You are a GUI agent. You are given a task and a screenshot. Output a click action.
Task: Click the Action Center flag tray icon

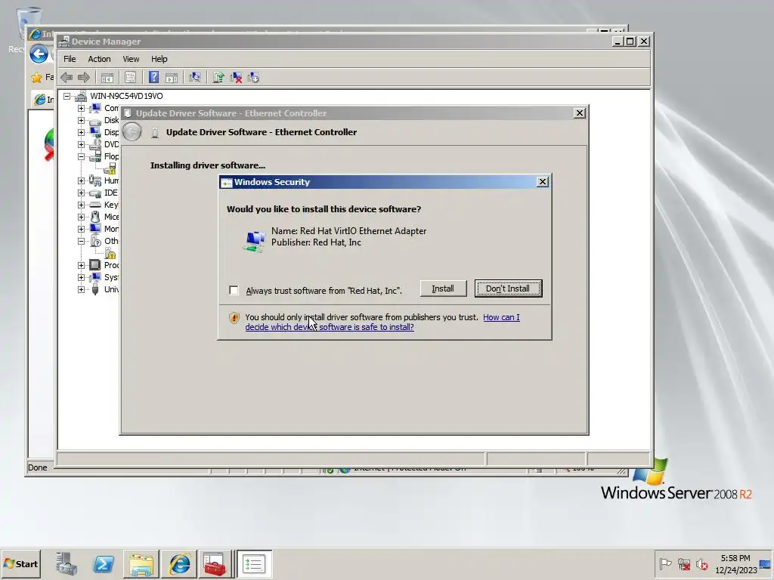coord(665,563)
